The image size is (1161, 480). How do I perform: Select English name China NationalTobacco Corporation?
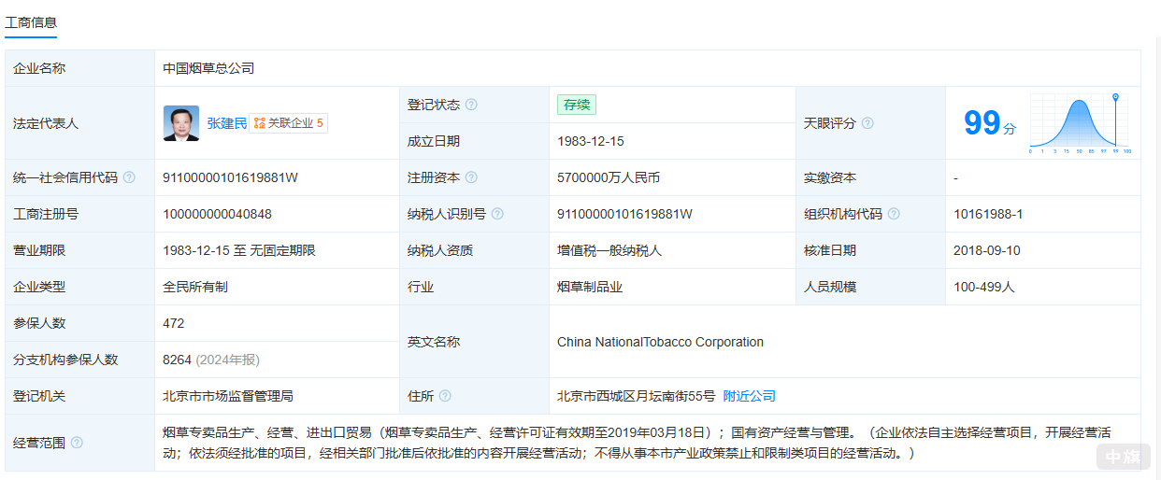click(660, 342)
